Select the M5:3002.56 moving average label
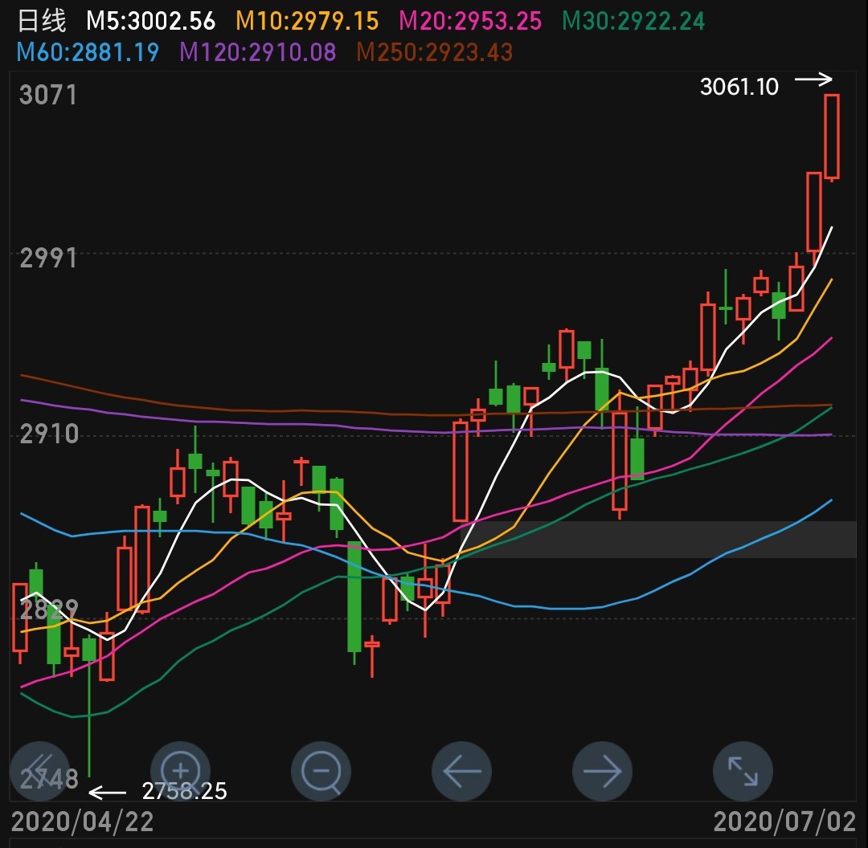This screenshot has width=868, height=848. click(x=150, y=21)
